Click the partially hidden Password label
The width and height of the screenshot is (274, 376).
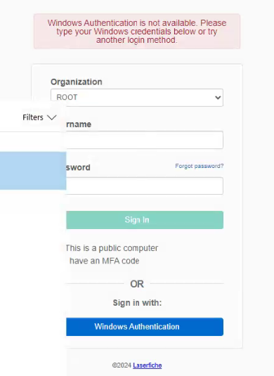(x=78, y=167)
